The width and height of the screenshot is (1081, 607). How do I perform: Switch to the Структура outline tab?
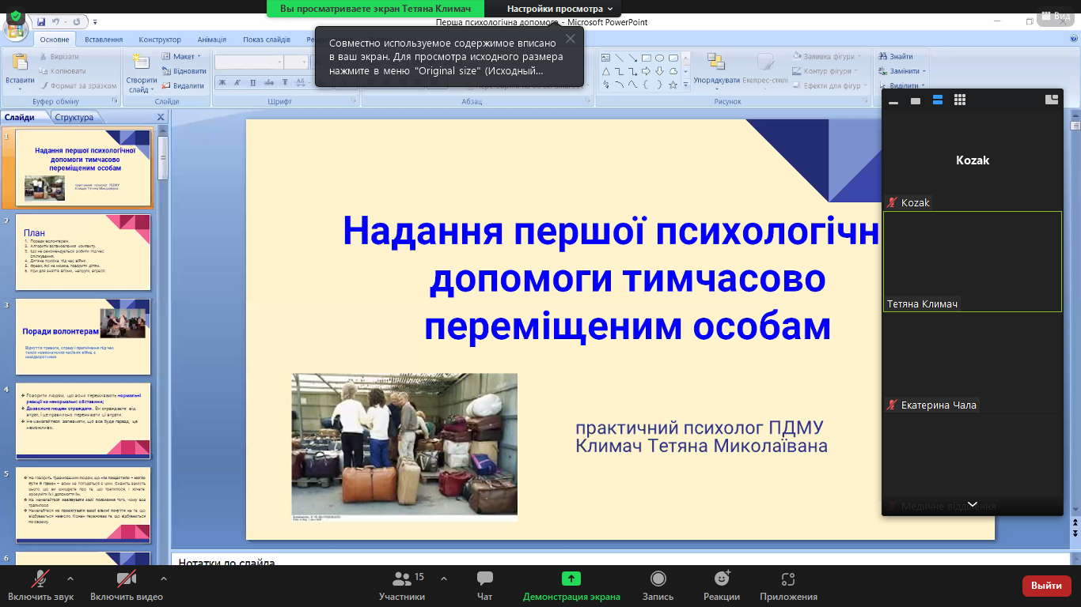74,118
